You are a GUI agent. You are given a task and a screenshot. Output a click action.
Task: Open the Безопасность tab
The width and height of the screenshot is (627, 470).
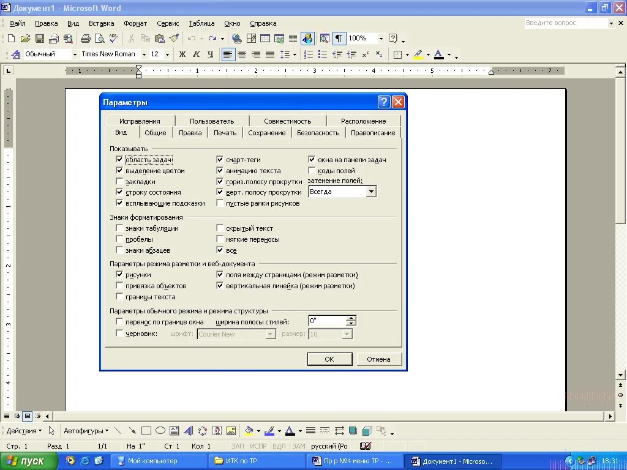click(318, 133)
